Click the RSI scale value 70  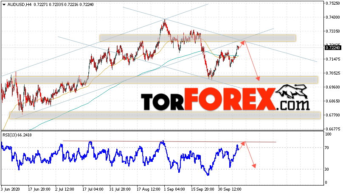[x=327, y=148]
